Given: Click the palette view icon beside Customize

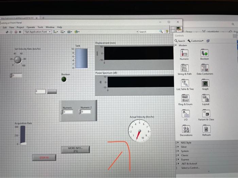Looking at the screenshot, I should [208, 41].
